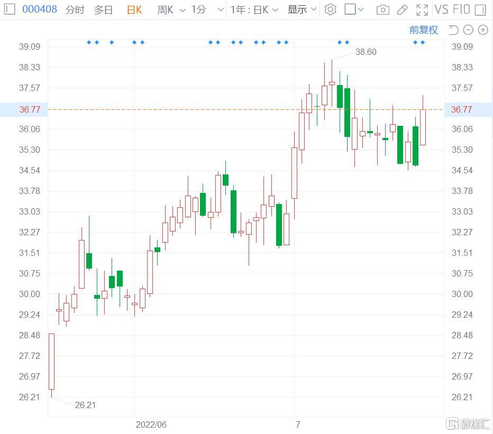Select the 1分 one-minute chart tab
This screenshot has width=493, height=434.
199,10
